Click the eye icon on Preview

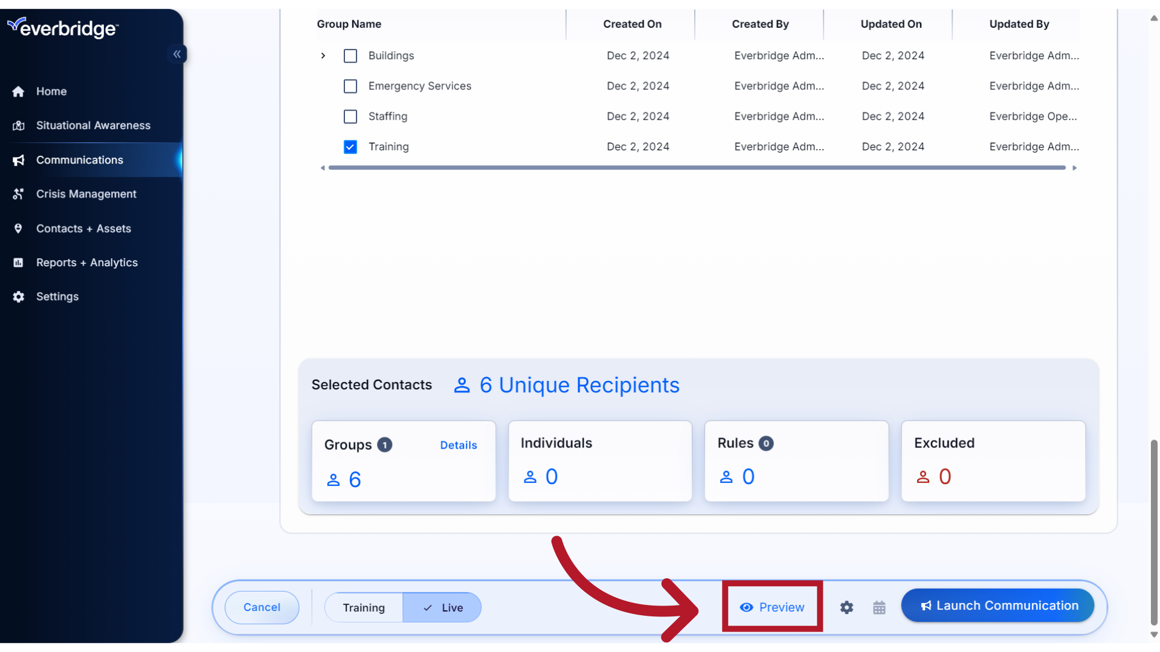coord(746,607)
